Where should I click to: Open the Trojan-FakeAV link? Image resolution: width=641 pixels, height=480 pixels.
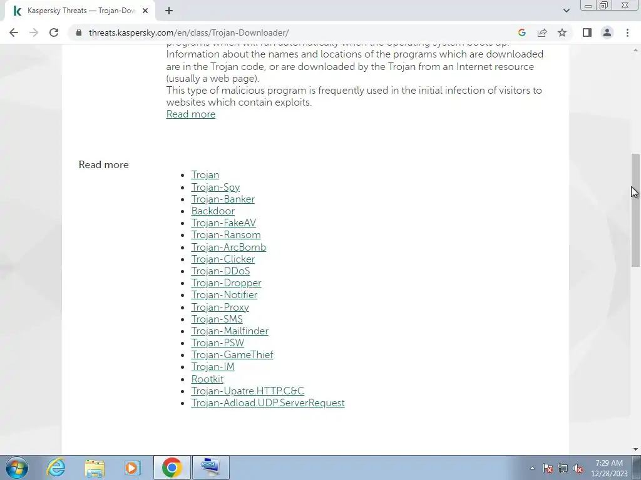223,222
